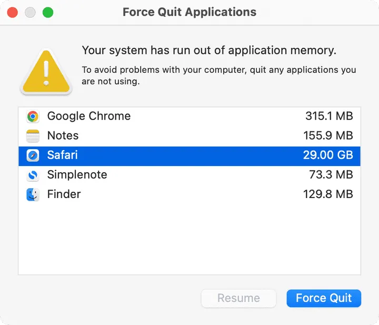Click the 315.1 MB memory value
The height and width of the screenshot is (325, 379).
(x=328, y=116)
